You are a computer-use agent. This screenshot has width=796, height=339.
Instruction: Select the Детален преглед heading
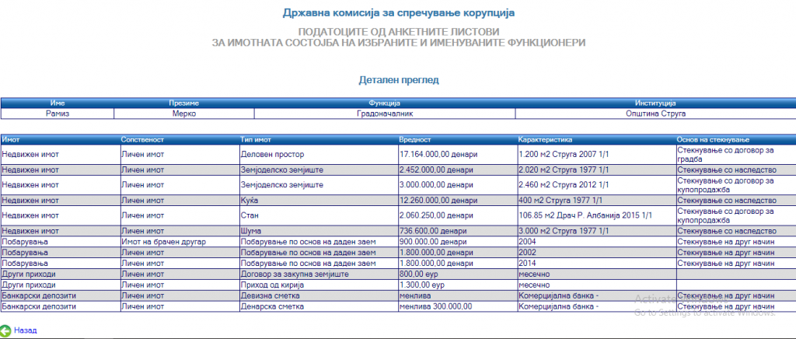[x=397, y=80]
